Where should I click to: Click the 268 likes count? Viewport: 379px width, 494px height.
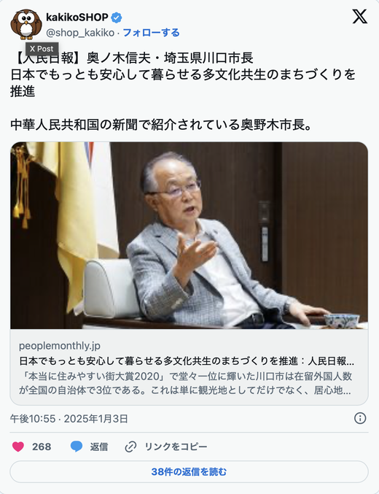[42, 447]
